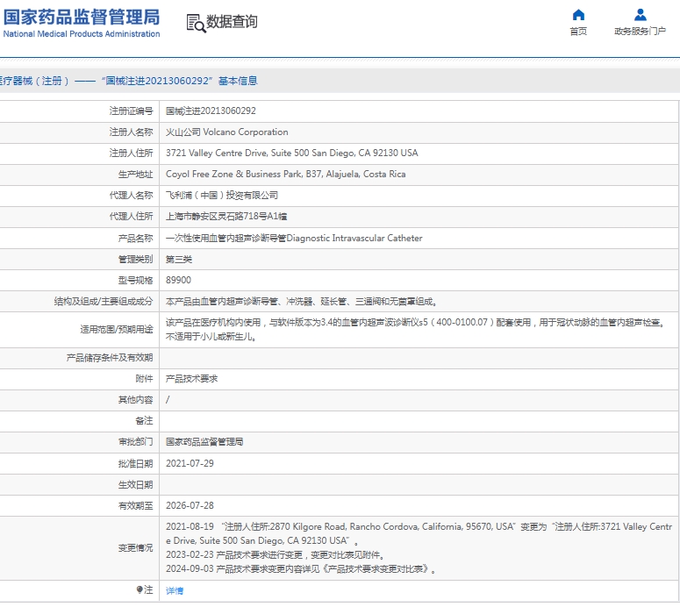Click approval date 2021-07-29
Viewport: 680px width, 607px height.
pyautogui.click(x=190, y=463)
